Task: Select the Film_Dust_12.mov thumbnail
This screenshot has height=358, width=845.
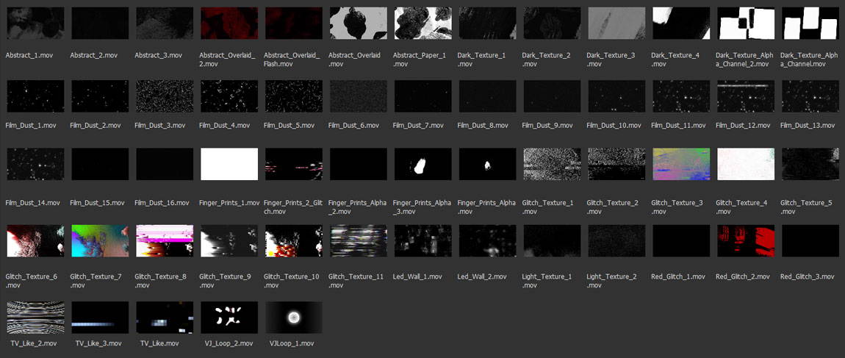Action: coord(747,96)
